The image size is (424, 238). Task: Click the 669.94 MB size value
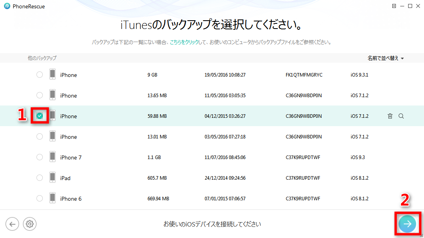pyautogui.click(x=158, y=199)
